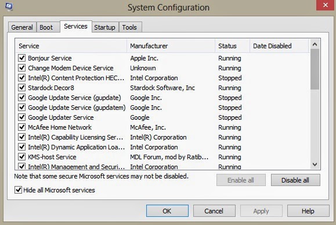The image size is (336, 225).
Task: Click the Unknown manufacturer cell
Action: [x=143, y=68]
